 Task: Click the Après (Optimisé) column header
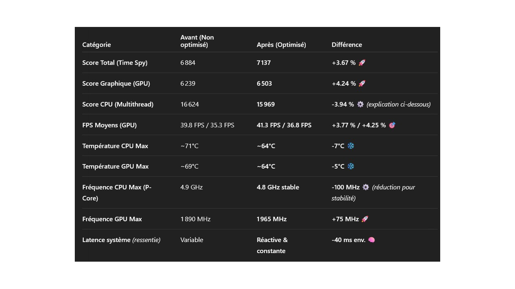tap(281, 45)
